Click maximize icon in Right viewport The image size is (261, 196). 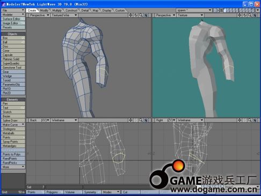(255, 120)
